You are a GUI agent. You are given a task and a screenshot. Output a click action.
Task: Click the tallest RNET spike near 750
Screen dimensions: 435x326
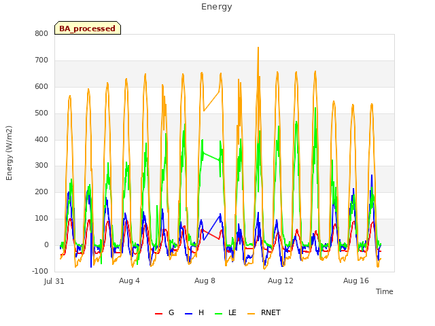point(258,49)
